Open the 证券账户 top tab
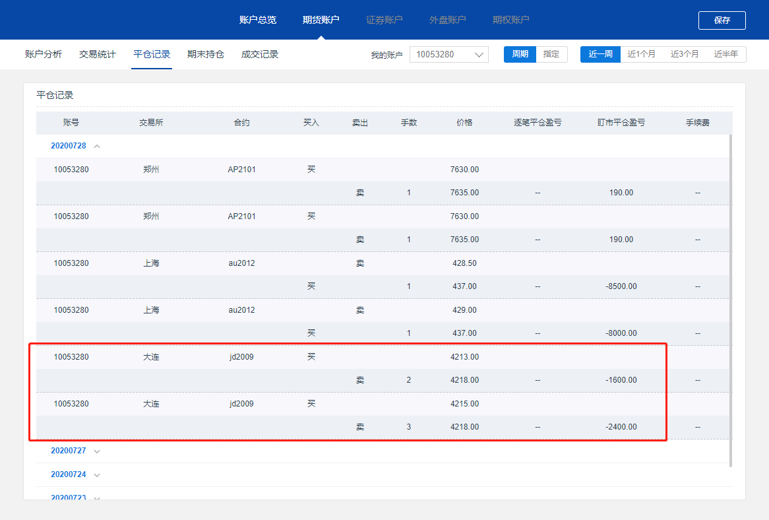 coord(384,20)
